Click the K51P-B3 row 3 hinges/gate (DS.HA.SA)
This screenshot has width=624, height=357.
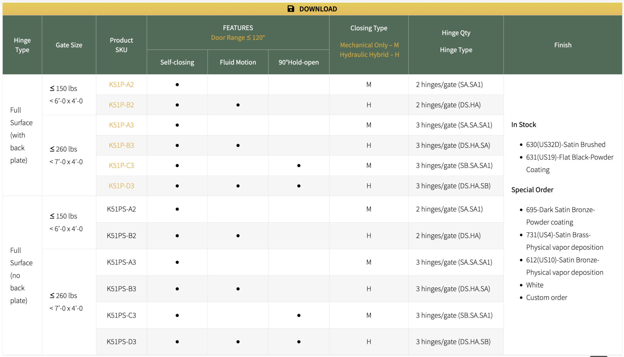click(453, 145)
